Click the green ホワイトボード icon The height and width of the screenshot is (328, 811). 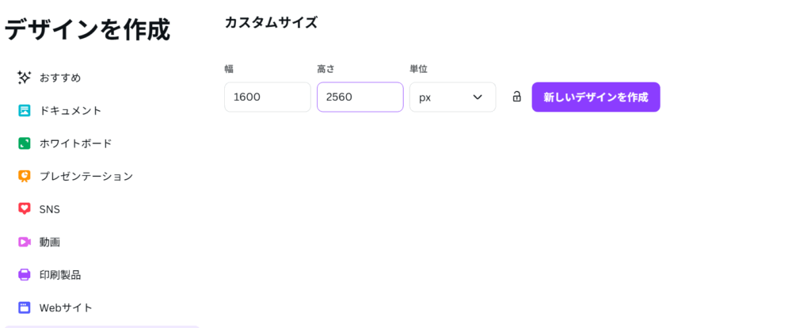[25, 143]
